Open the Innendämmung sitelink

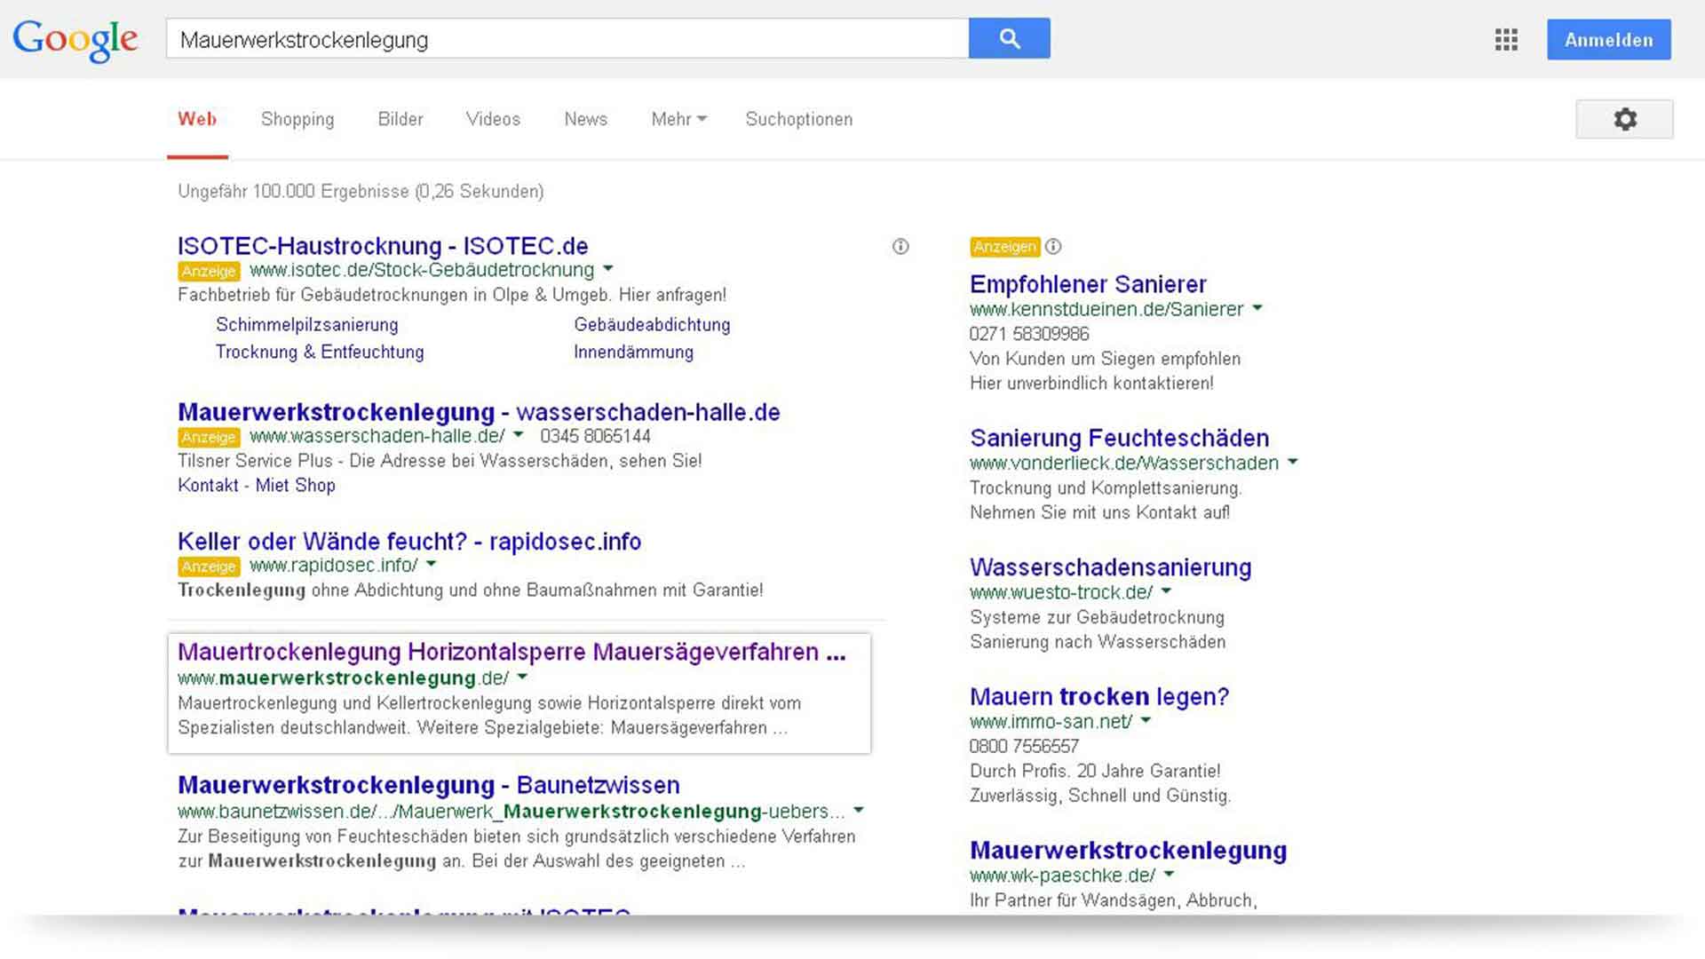click(633, 352)
